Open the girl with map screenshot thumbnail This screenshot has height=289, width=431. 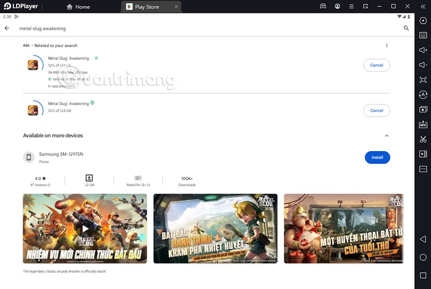click(215, 229)
